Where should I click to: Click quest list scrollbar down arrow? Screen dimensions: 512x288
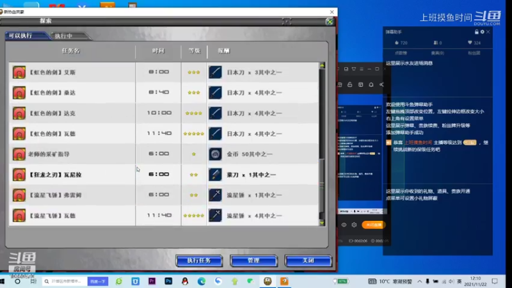323,223
